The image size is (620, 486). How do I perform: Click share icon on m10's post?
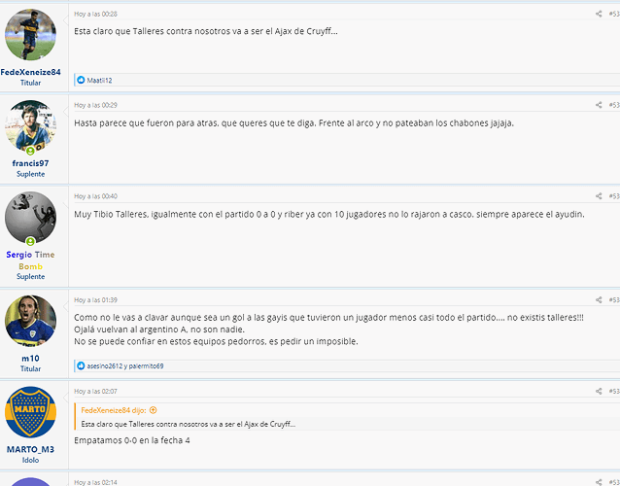(x=599, y=299)
